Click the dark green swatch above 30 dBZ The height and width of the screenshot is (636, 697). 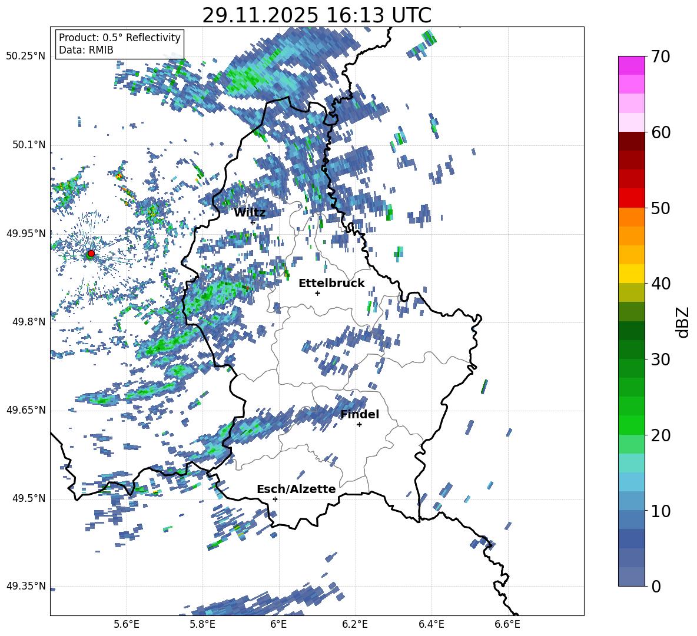tap(631, 349)
